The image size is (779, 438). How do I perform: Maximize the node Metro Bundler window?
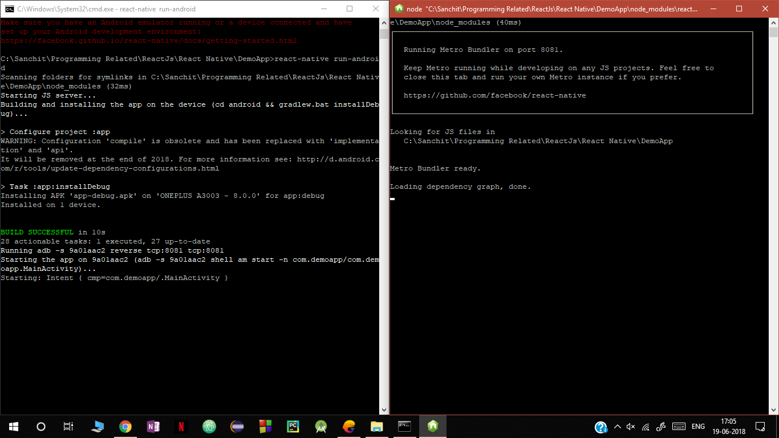point(739,9)
